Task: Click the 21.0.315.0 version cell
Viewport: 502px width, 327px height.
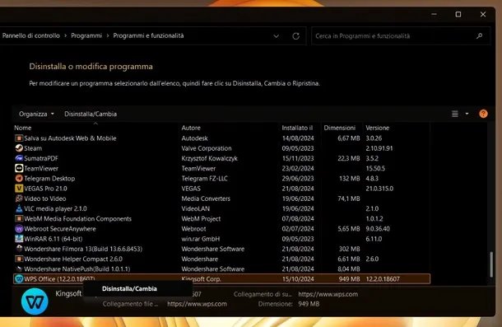Action: coord(379,188)
